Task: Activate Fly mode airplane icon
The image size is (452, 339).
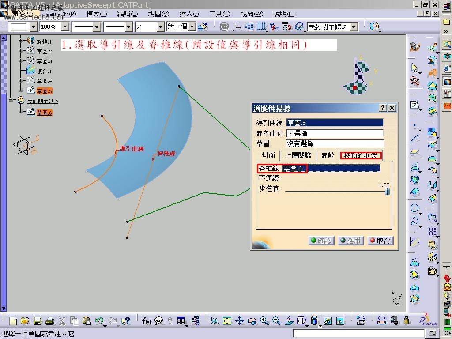Action: click(215, 321)
